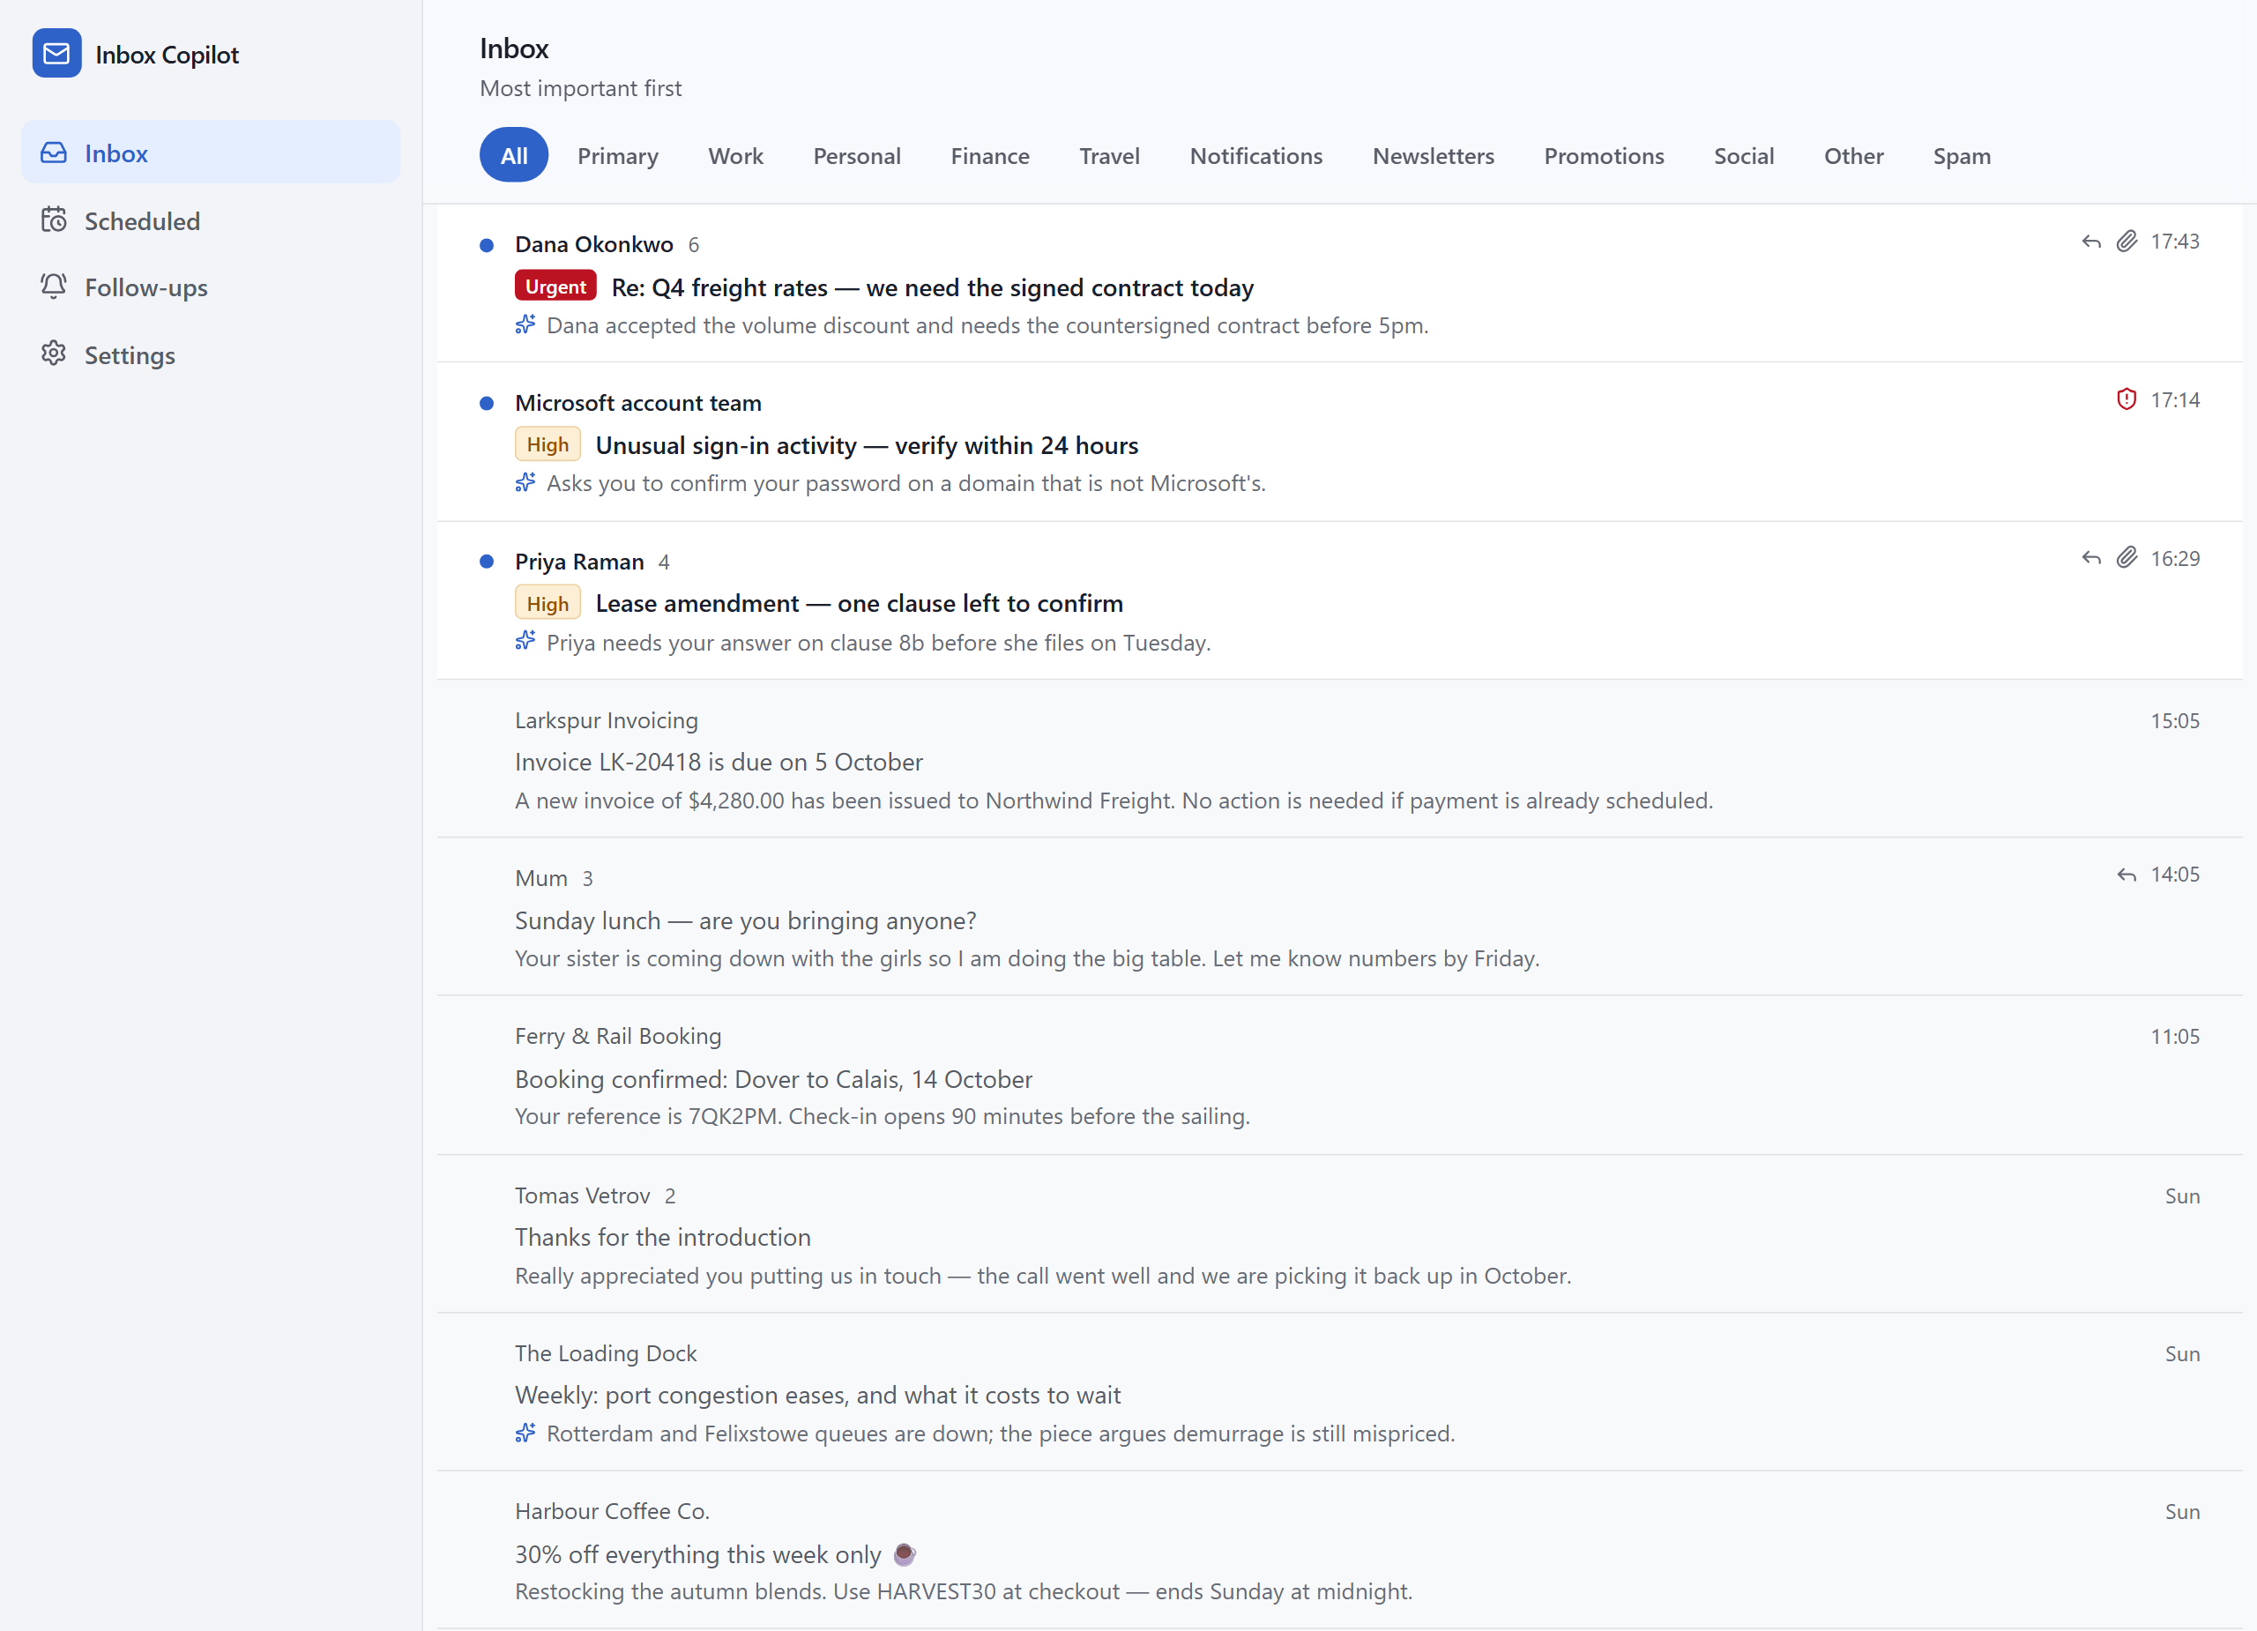Open 'Invoice LK-20418 is due on 5 October'
Screen dimensions: 2257x1631
pyautogui.click(x=719, y=763)
